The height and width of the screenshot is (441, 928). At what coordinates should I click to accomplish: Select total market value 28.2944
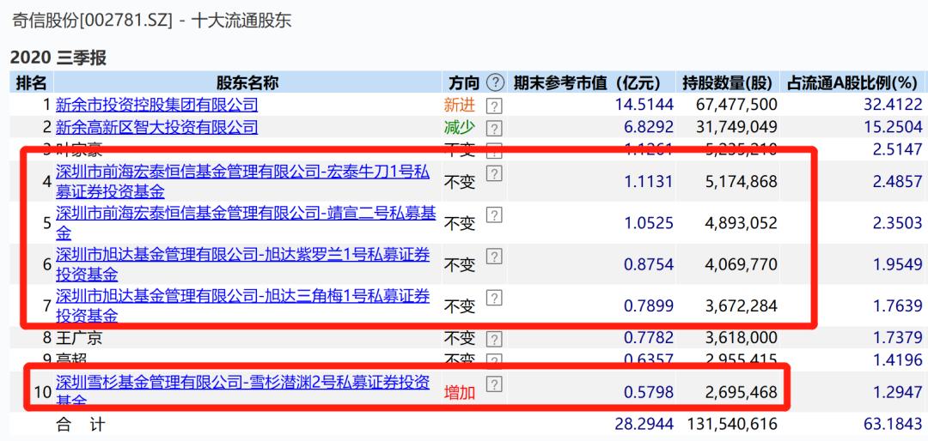[x=644, y=424]
